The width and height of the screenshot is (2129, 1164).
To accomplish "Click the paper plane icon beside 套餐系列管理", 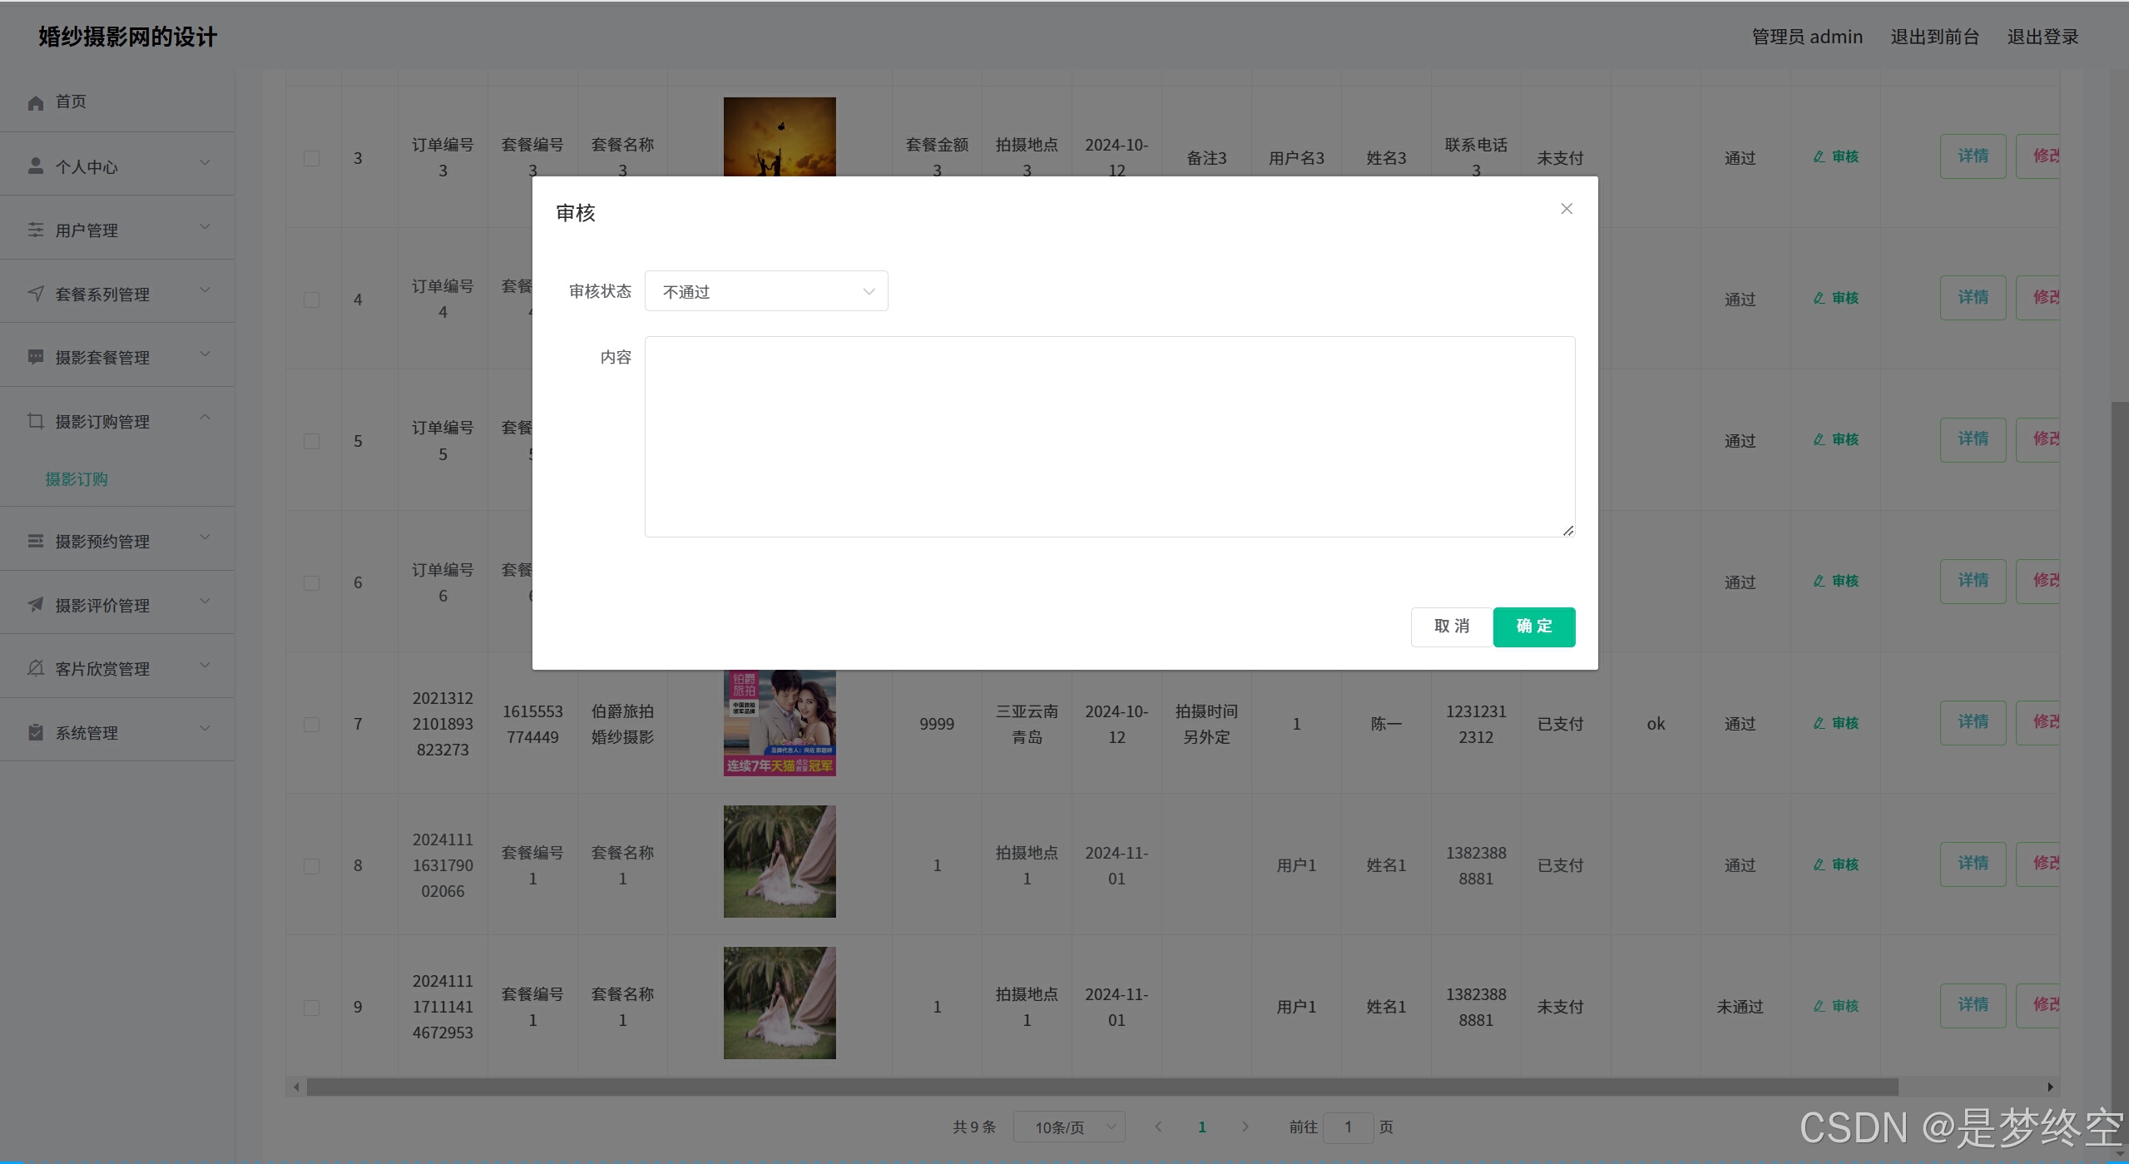I will click(35, 294).
